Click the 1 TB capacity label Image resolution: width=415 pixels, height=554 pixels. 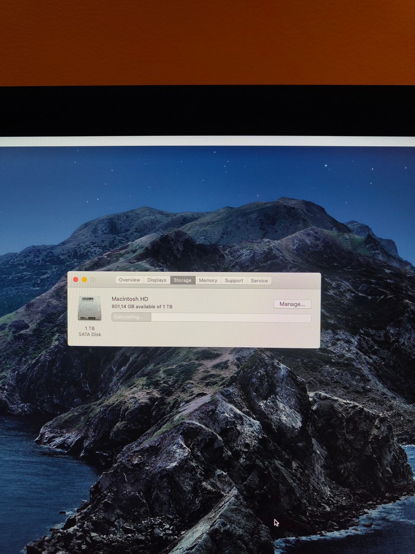89,329
